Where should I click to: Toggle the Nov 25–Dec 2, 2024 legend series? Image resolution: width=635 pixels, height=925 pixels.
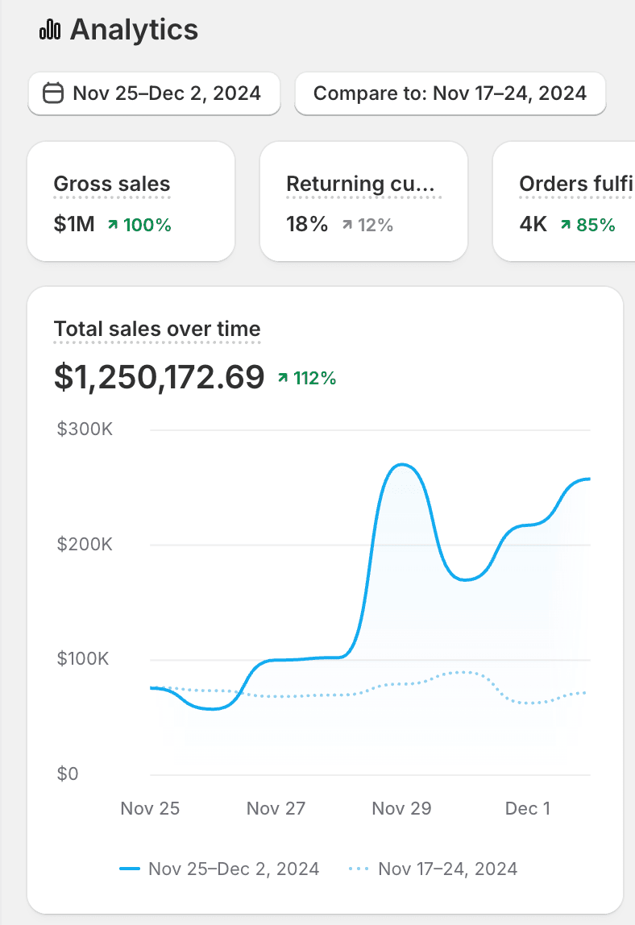point(234,869)
